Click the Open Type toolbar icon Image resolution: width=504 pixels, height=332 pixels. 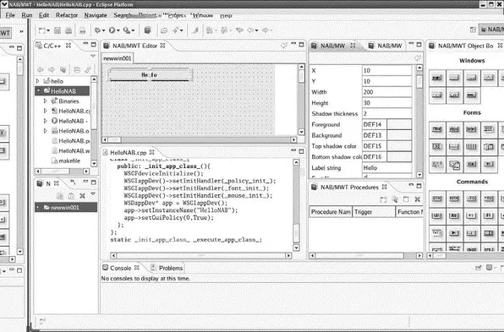[164, 30]
